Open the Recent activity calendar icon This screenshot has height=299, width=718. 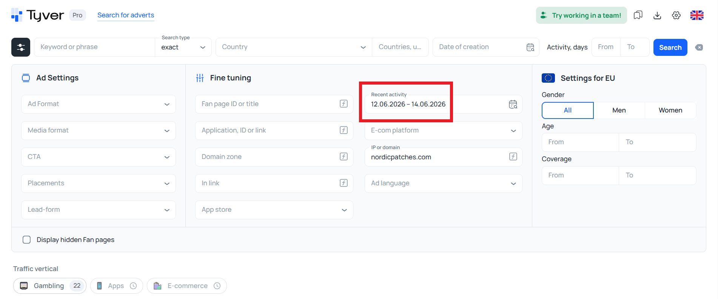pos(513,104)
